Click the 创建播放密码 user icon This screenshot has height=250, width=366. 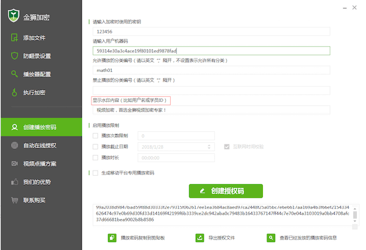15,127
